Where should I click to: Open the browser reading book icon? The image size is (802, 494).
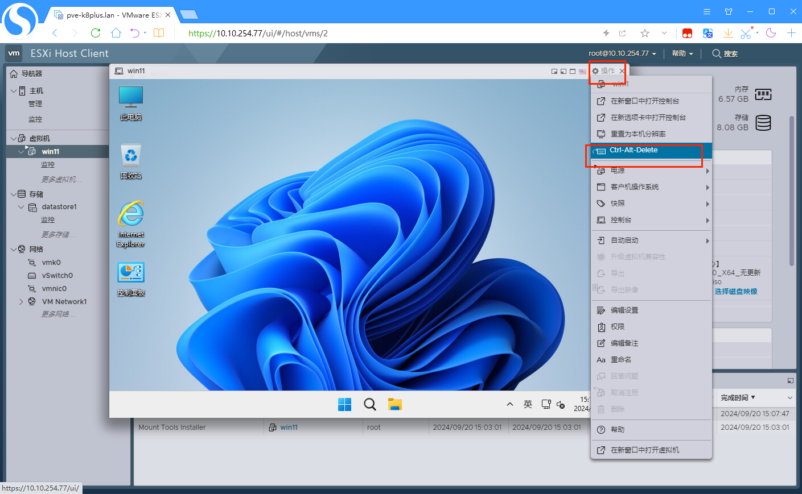point(159,33)
